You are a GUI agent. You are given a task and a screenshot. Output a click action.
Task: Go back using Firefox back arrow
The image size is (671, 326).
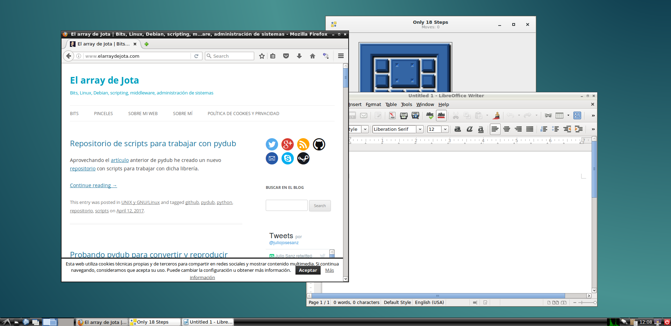click(x=69, y=56)
